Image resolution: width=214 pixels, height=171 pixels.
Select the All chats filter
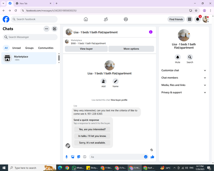pos(6,48)
